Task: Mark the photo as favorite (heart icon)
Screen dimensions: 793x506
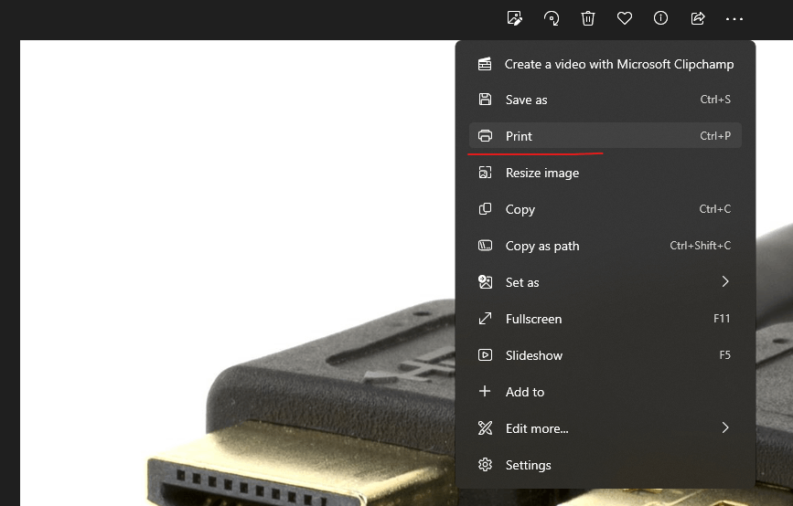Action: pyautogui.click(x=625, y=18)
